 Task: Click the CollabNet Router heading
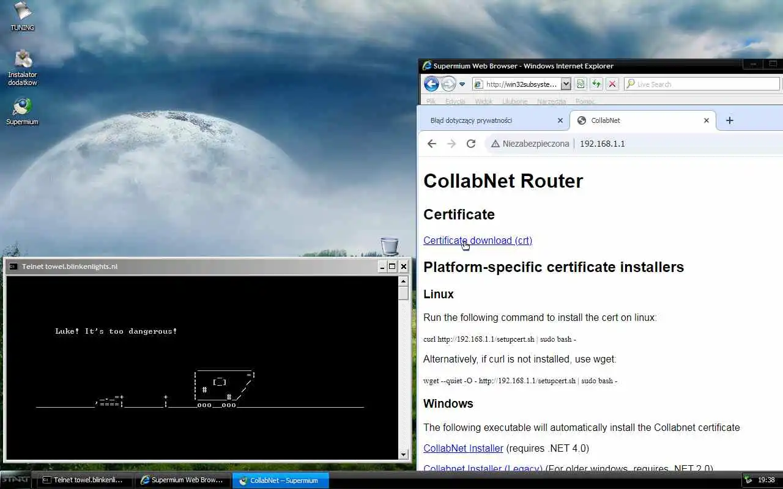pyautogui.click(x=503, y=181)
